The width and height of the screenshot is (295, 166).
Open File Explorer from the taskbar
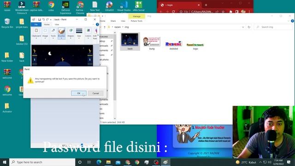click(x=108, y=162)
